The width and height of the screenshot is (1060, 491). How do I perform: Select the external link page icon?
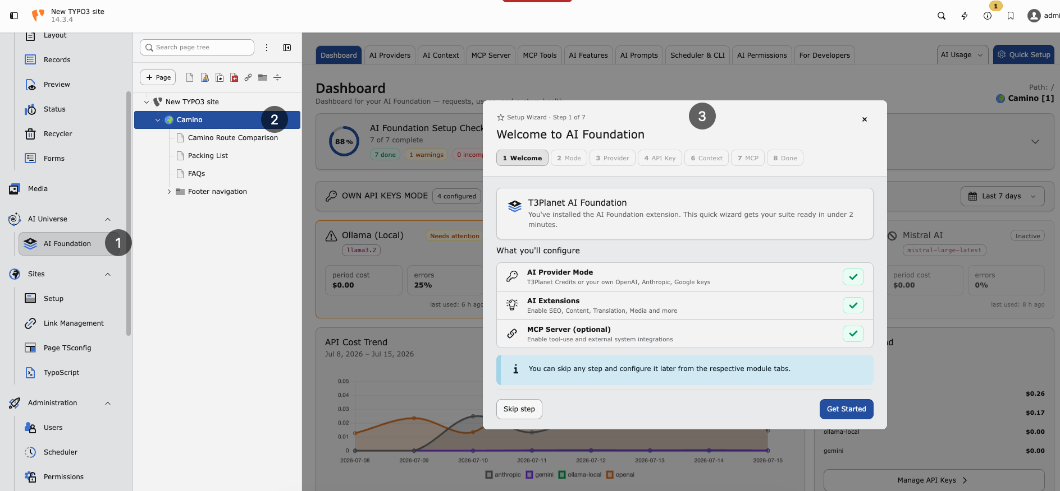248,77
